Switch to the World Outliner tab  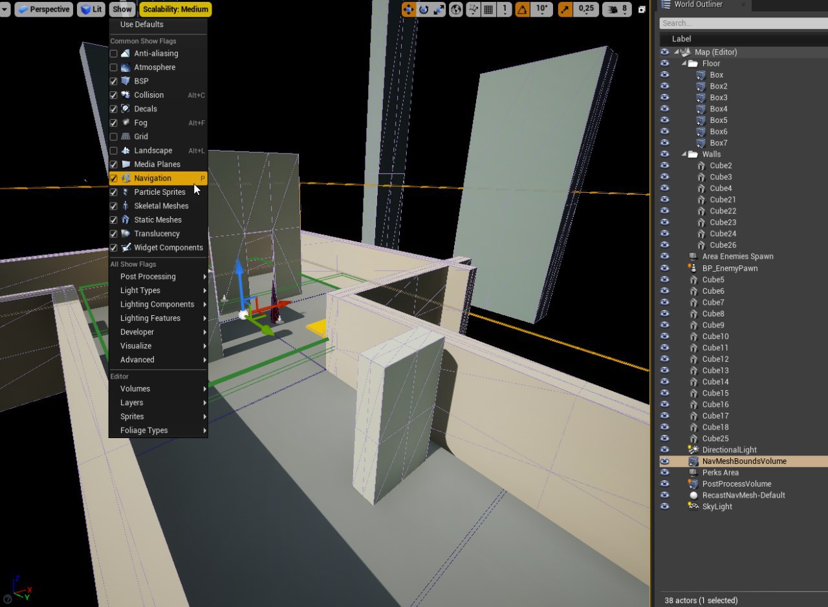698,5
